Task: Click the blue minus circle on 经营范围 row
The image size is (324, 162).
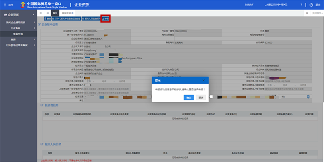Action: pos(308,97)
